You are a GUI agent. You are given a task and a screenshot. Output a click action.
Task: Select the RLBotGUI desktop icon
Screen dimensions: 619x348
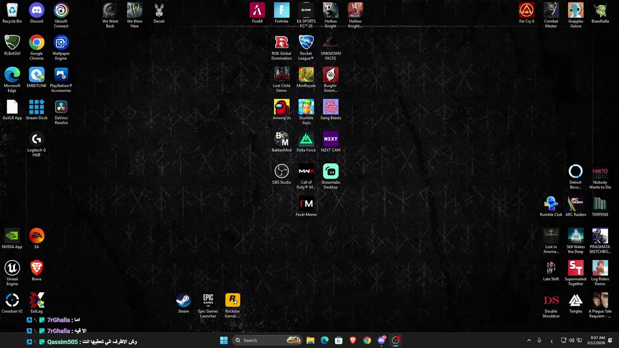12,46
